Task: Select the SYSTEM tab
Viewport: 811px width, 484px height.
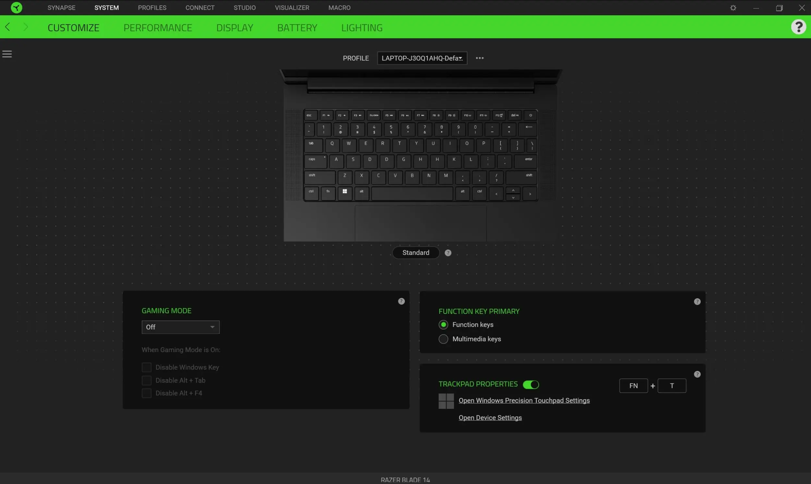Action: point(106,7)
